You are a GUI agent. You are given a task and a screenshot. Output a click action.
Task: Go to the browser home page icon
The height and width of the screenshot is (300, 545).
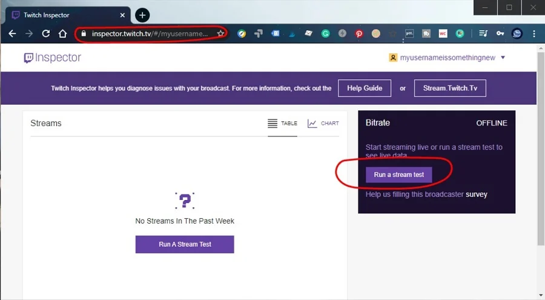coord(62,34)
